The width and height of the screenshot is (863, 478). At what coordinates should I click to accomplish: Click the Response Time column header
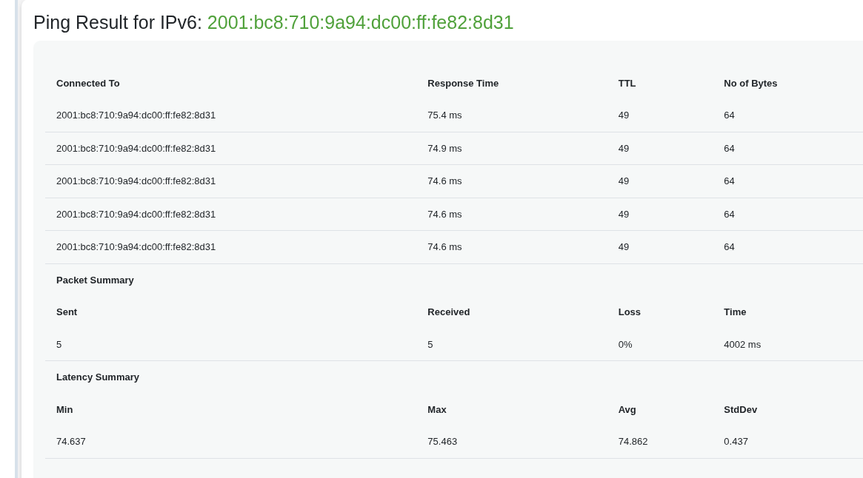pos(463,84)
